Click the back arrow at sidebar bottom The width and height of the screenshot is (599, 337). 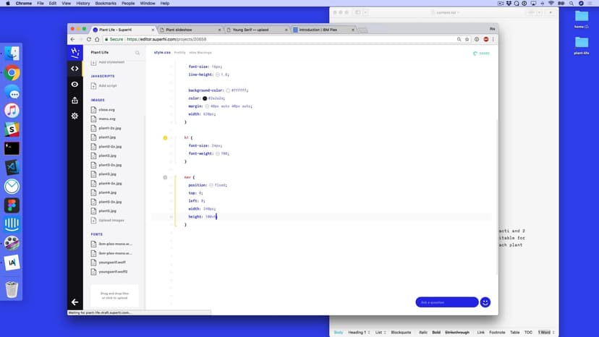coord(75,302)
